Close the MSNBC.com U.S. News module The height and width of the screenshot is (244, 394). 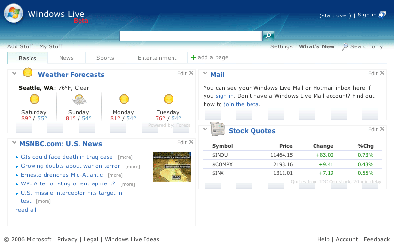tap(191, 142)
